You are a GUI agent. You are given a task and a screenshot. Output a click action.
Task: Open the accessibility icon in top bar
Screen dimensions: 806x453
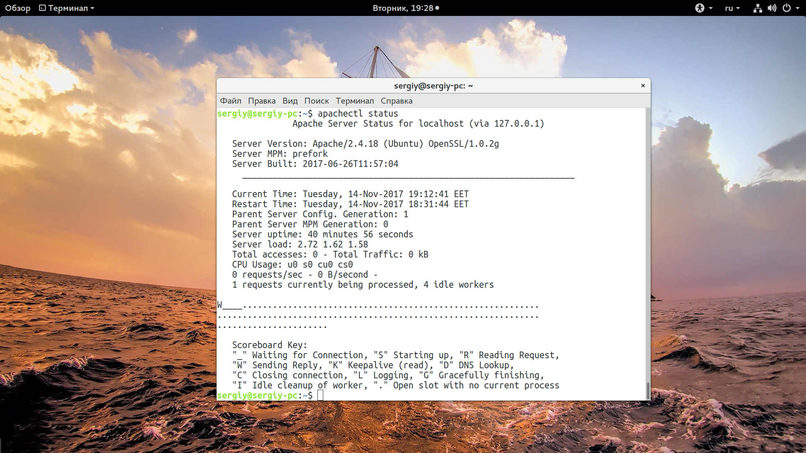[x=699, y=8]
